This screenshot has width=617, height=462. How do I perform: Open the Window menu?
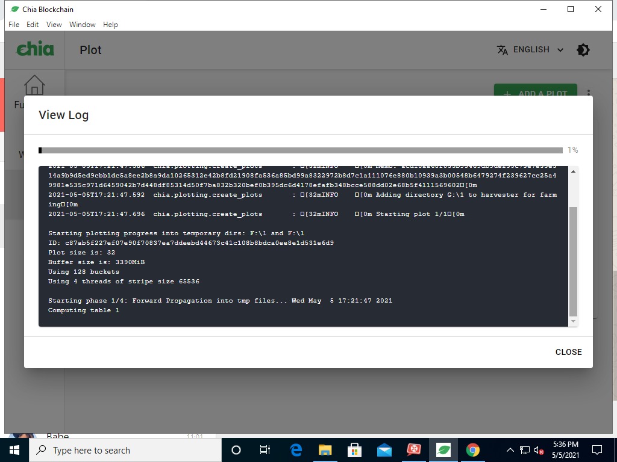point(82,24)
